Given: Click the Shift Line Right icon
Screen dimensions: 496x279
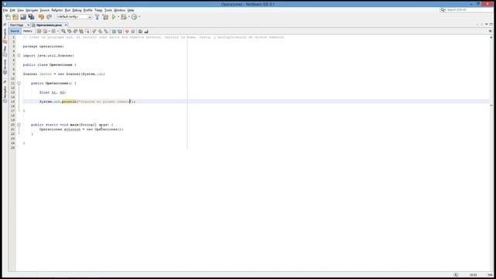Looking at the screenshot, I should click(119, 31).
